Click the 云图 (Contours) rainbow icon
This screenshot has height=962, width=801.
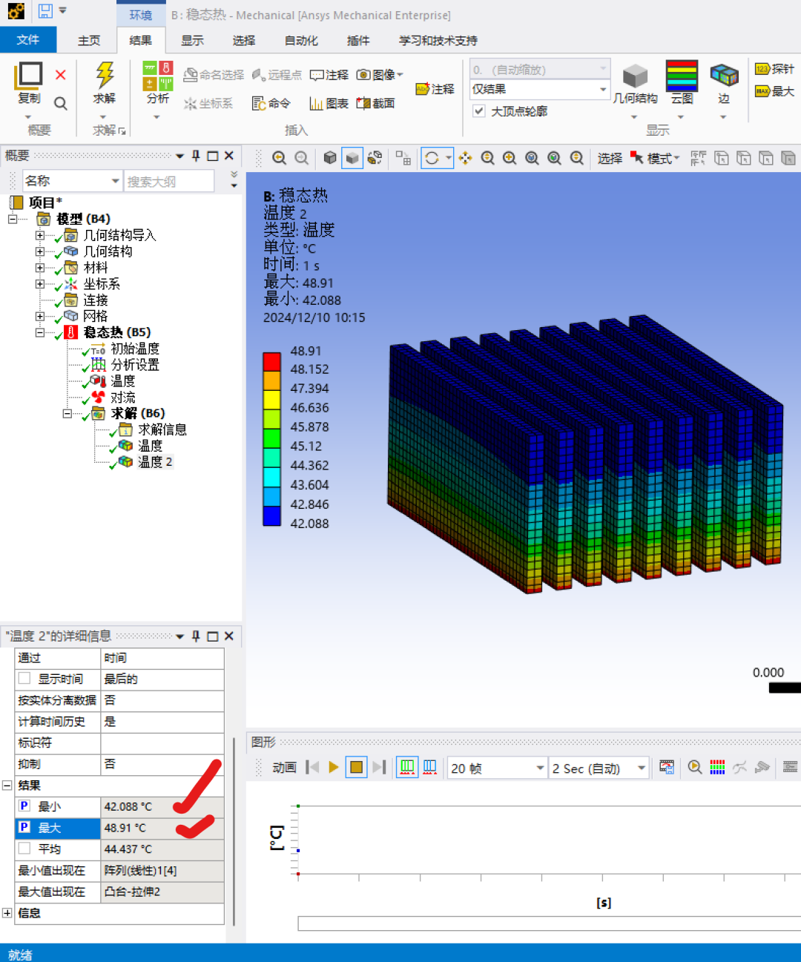682,76
